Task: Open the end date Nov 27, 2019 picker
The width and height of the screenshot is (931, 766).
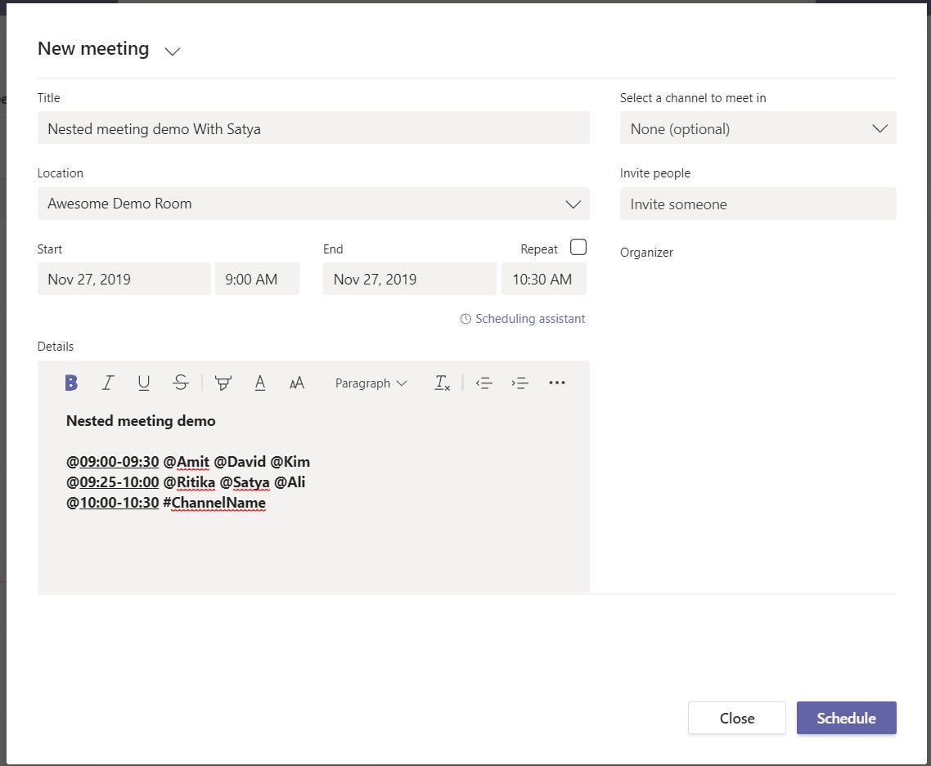Action: (410, 279)
